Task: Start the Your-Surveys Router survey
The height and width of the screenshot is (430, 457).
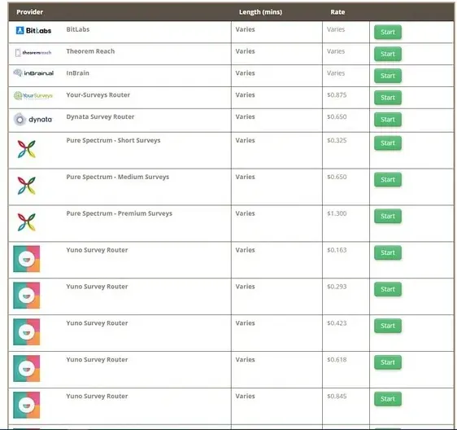Action: tap(388, 98)
